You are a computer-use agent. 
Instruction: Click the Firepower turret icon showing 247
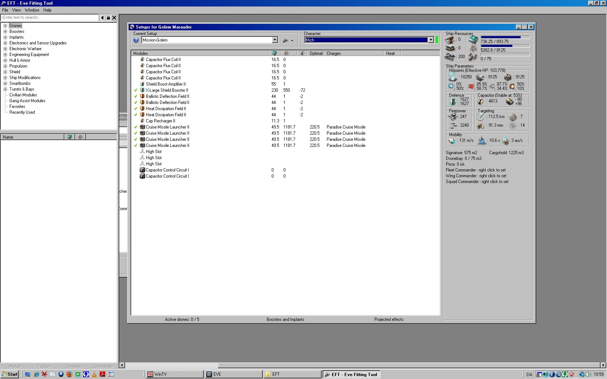coord(453,117)
